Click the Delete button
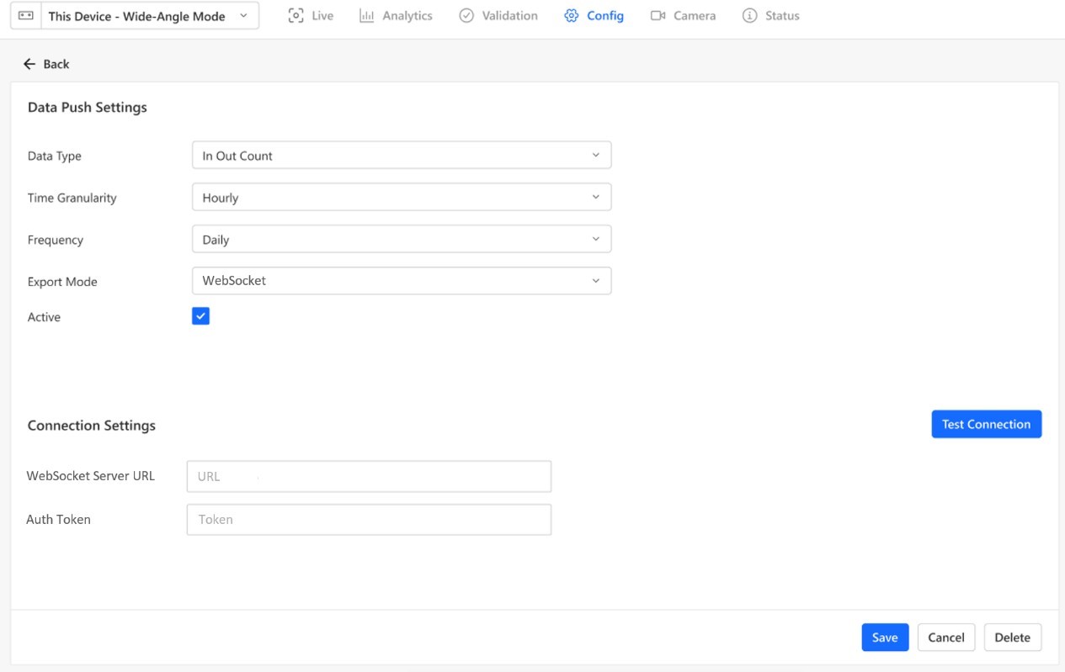This screenshot has height=672, width=1065. click(1013, 638)
